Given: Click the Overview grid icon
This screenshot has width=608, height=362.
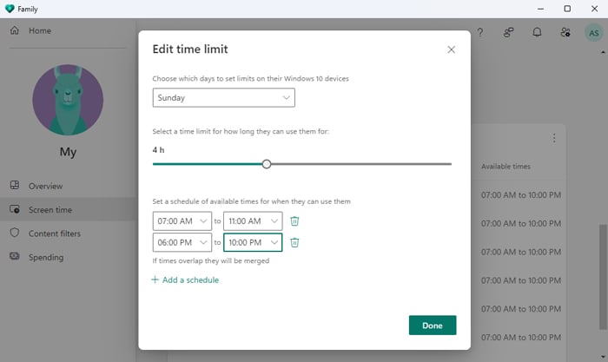Looking at the screenshot, I should point(15,185).
